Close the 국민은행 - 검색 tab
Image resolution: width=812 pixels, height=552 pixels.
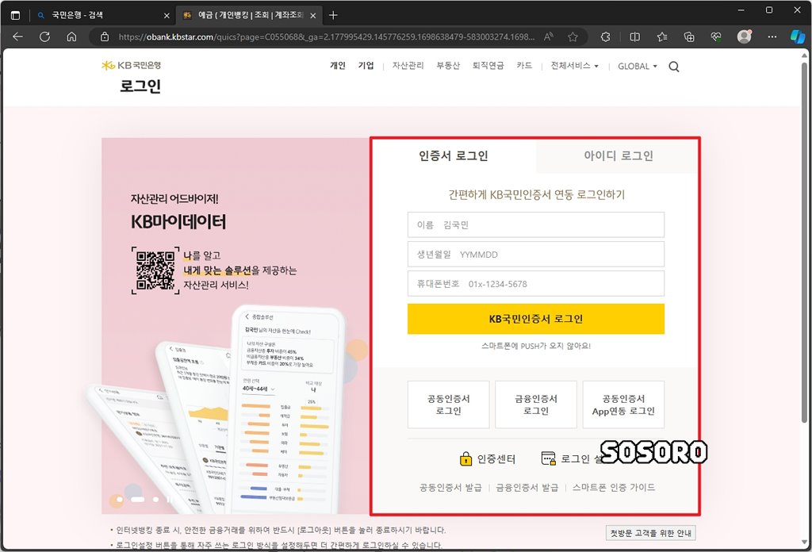(x=167, y=16)
